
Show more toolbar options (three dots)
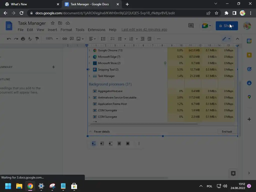tap(159, 39)
